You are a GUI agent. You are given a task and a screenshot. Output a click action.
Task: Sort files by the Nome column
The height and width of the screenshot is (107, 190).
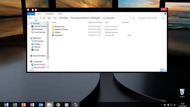[x=54, y=22]
